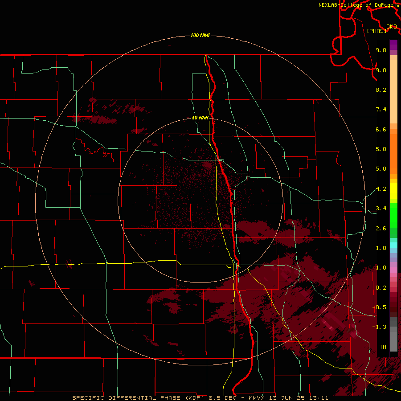Screen dimensions: 401x401
Task: Click the 9.8 value on color scale
Action: pyautogui.click(x=381, y=50)
